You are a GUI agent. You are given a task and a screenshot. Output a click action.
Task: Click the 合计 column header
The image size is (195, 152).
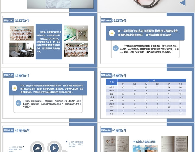(x=180, y=84)
